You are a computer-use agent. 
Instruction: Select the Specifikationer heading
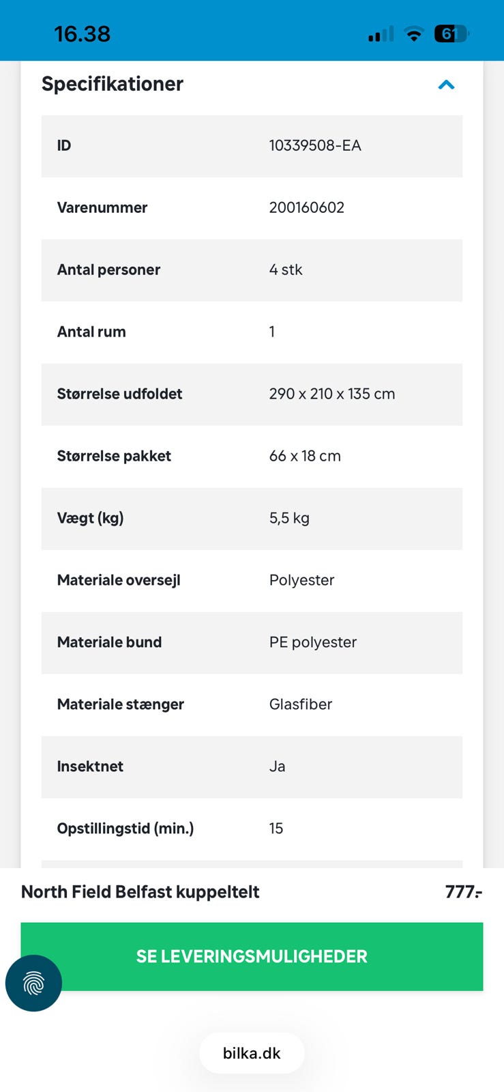click(x=113, y=84)
